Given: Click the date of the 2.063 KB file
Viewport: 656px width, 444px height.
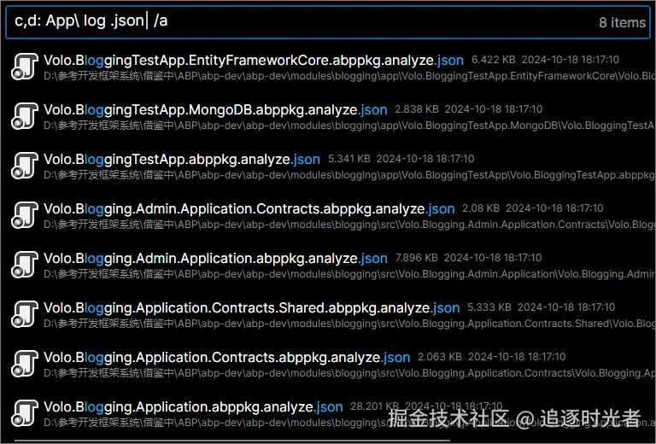Looking at the screenshot, I should [517, 357].
